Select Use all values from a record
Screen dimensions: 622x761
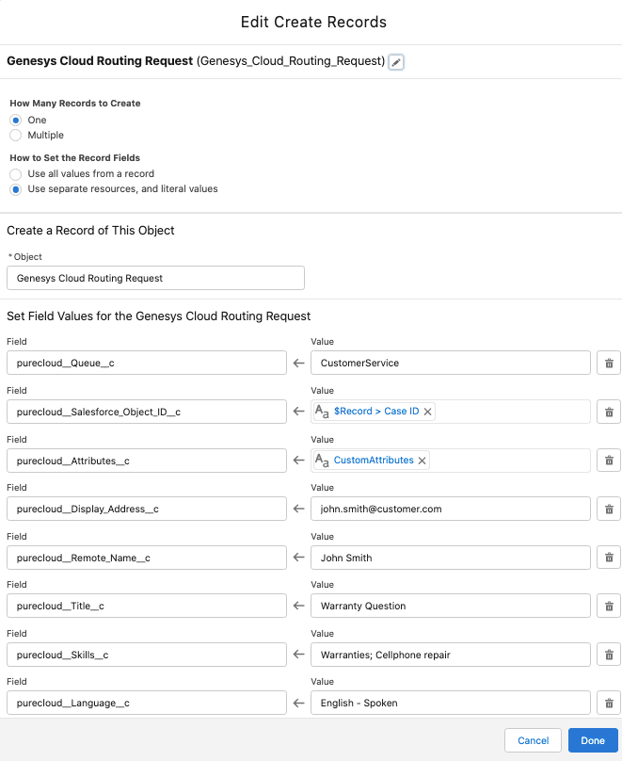(16, 174)
